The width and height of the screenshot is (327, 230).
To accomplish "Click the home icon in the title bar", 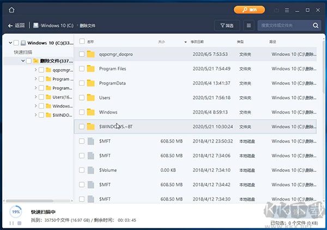I will pos(12,10).
